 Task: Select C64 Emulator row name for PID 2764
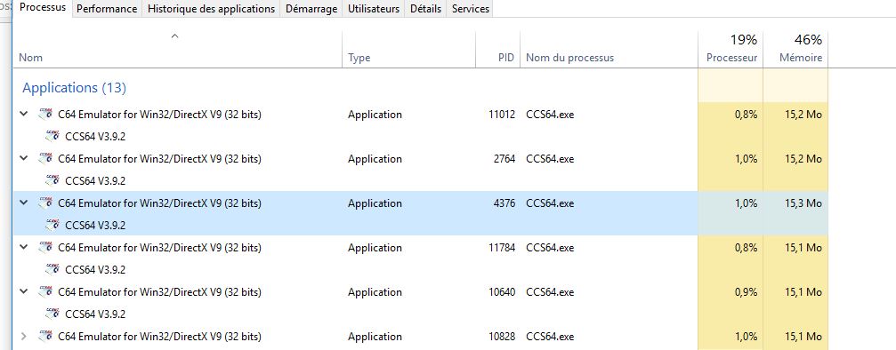tap(159, 159)
